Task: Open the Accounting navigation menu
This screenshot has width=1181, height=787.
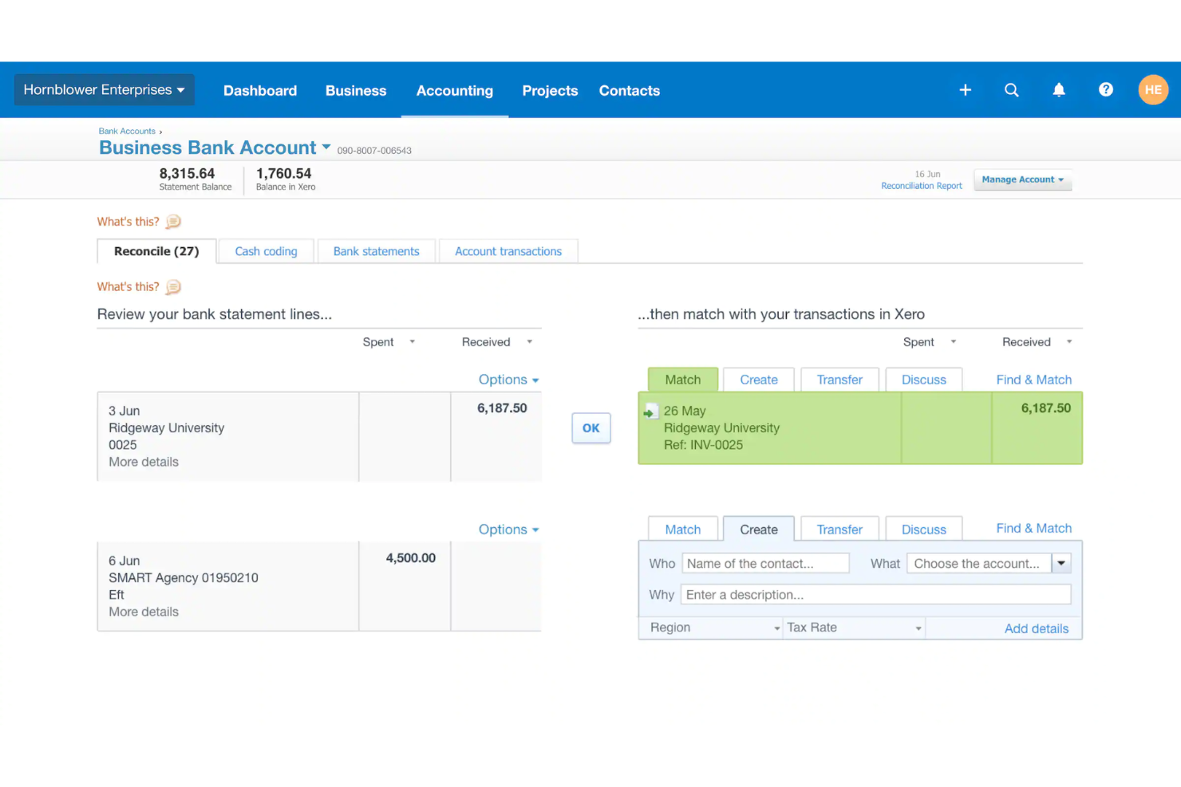Action: click(x=454, y=90)
